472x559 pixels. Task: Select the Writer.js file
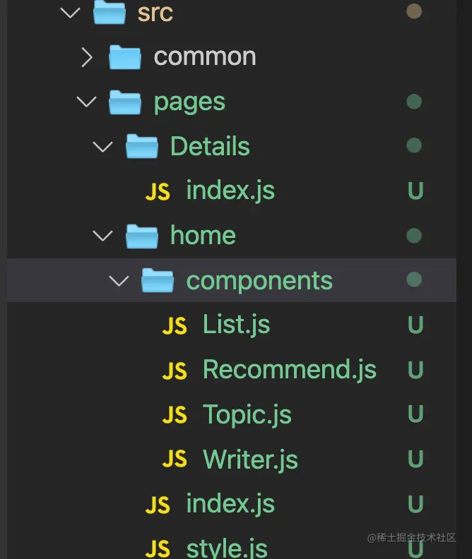pyautogui.click(x=250, y=460)
